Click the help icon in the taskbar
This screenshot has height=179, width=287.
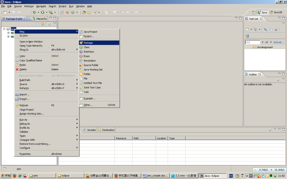click(237, 176)
